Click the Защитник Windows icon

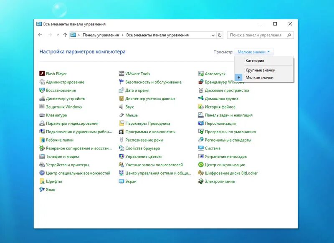(42, 107)
